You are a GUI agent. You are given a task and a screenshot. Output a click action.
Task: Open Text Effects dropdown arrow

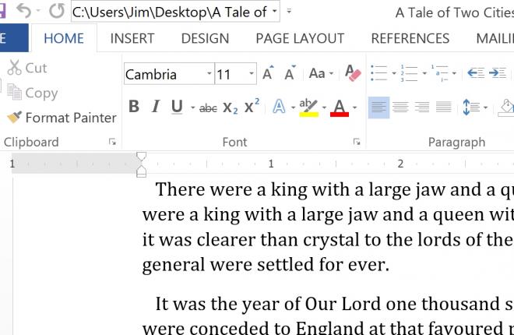[293, 108]
